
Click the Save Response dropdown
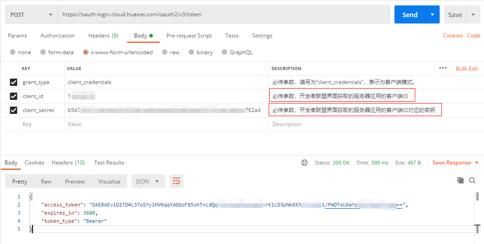(456, 163)
